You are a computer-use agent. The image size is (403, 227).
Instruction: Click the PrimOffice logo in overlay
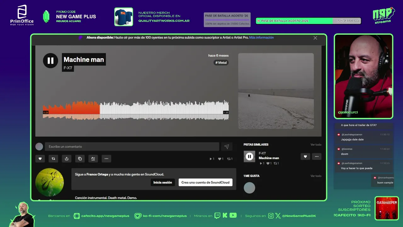tap(22, 15)
